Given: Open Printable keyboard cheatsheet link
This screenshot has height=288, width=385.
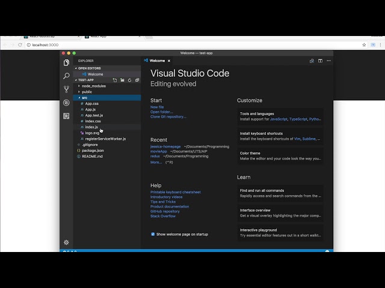Looking at the screenshot, I should [x=176, y=192].
